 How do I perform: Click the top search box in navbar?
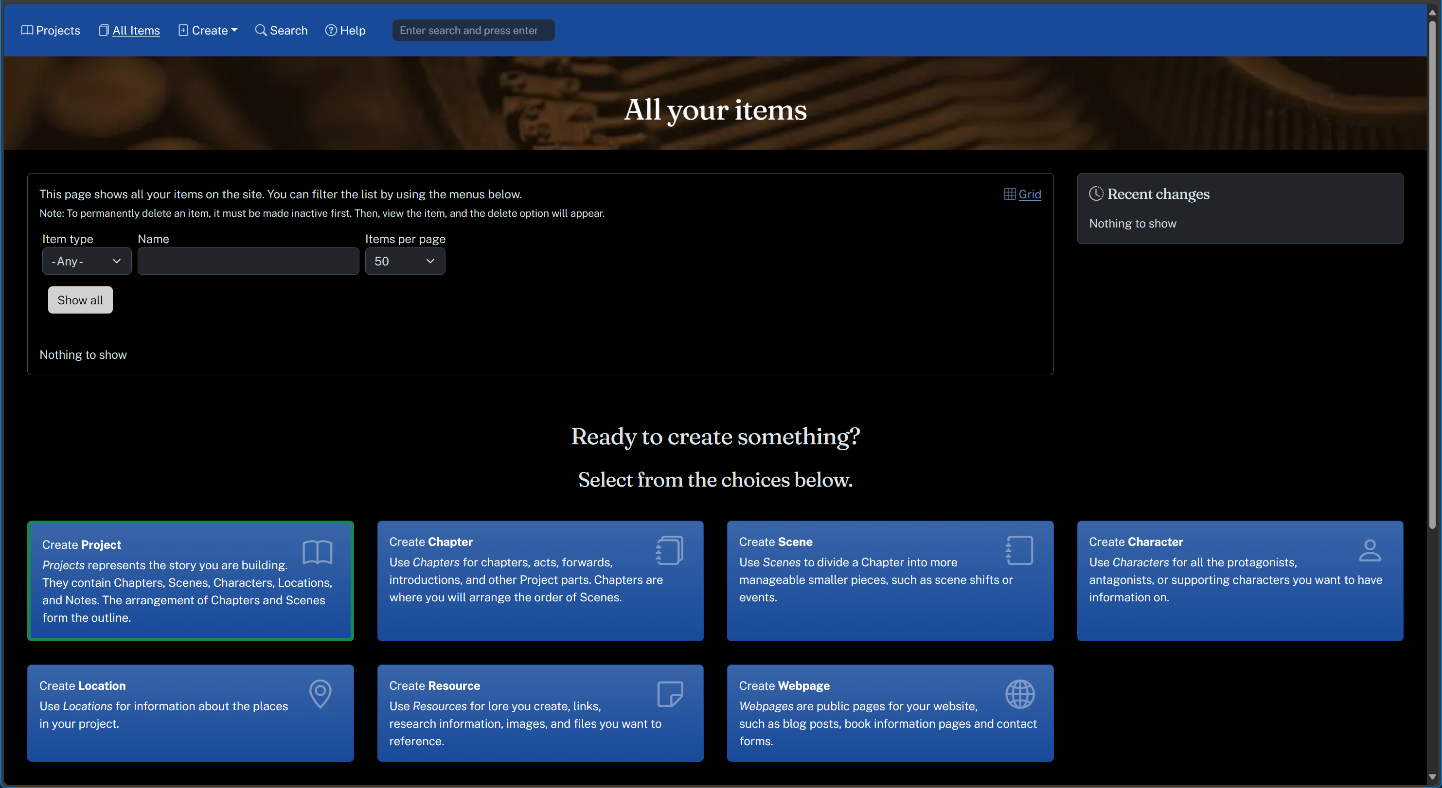[x=473, y=30]
